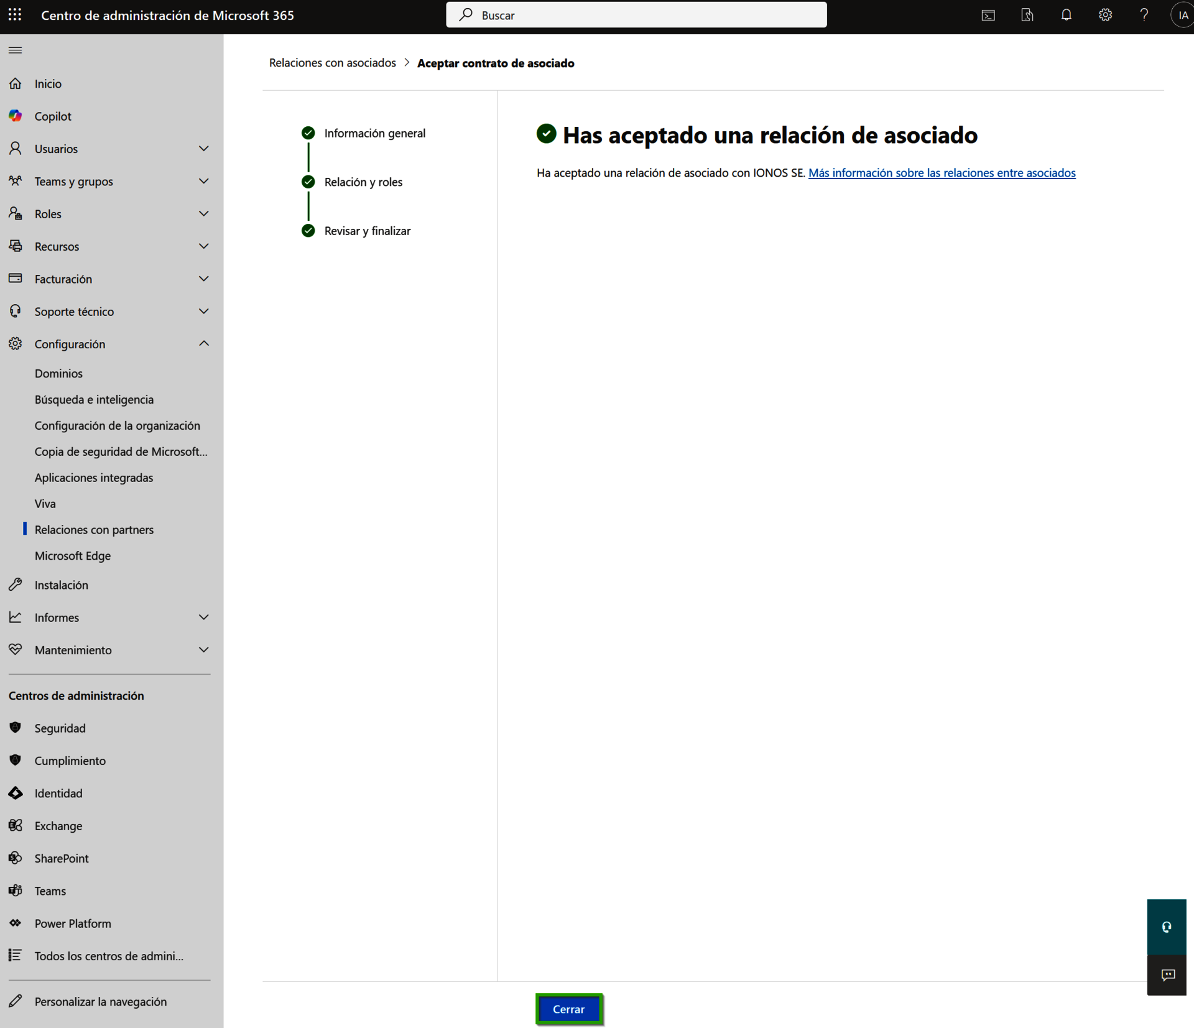This screenshot has height=1028, width=1194.
Task: Open the feedback chat icon button
Action: [x=1167, y=975]
